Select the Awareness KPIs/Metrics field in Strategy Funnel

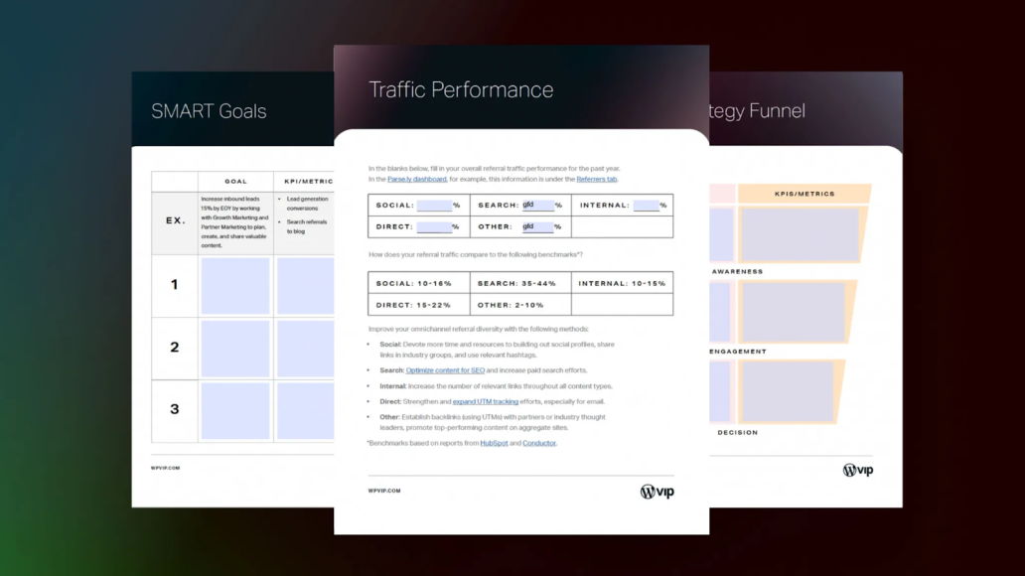tap(800, 234)
